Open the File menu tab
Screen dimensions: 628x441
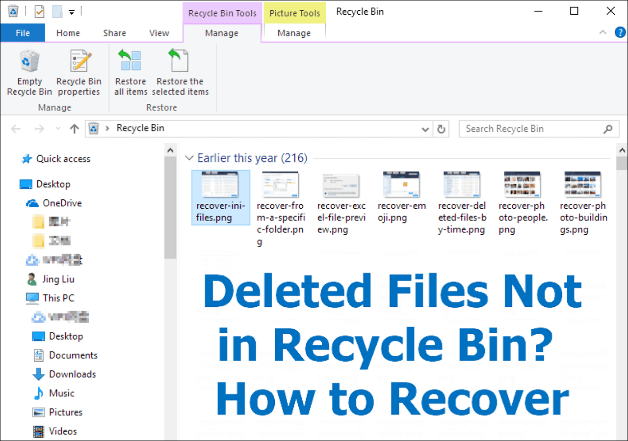pos(23,33)
